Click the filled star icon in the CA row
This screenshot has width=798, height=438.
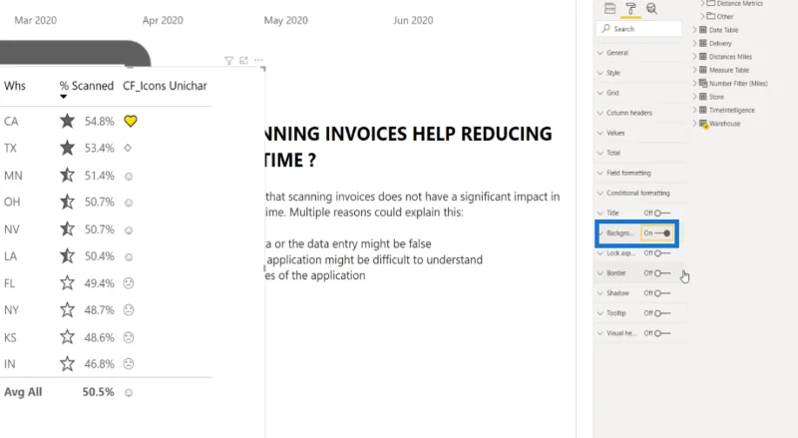tap(67, 121)
